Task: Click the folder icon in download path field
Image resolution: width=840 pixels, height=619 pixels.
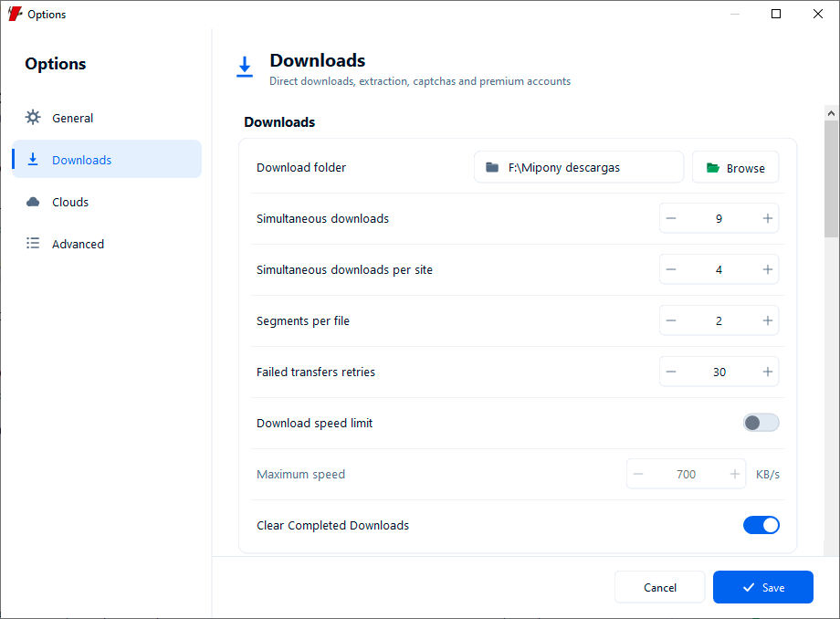Action: click(x=492, y=168)
